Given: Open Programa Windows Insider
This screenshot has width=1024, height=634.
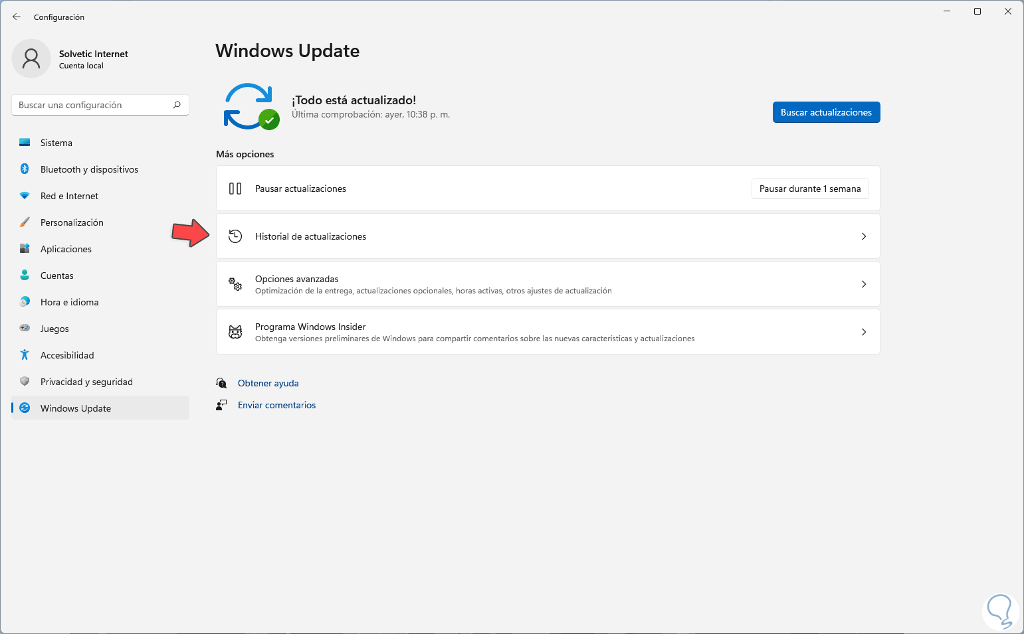Looking at the screenshot, I should tap(548, 332).
